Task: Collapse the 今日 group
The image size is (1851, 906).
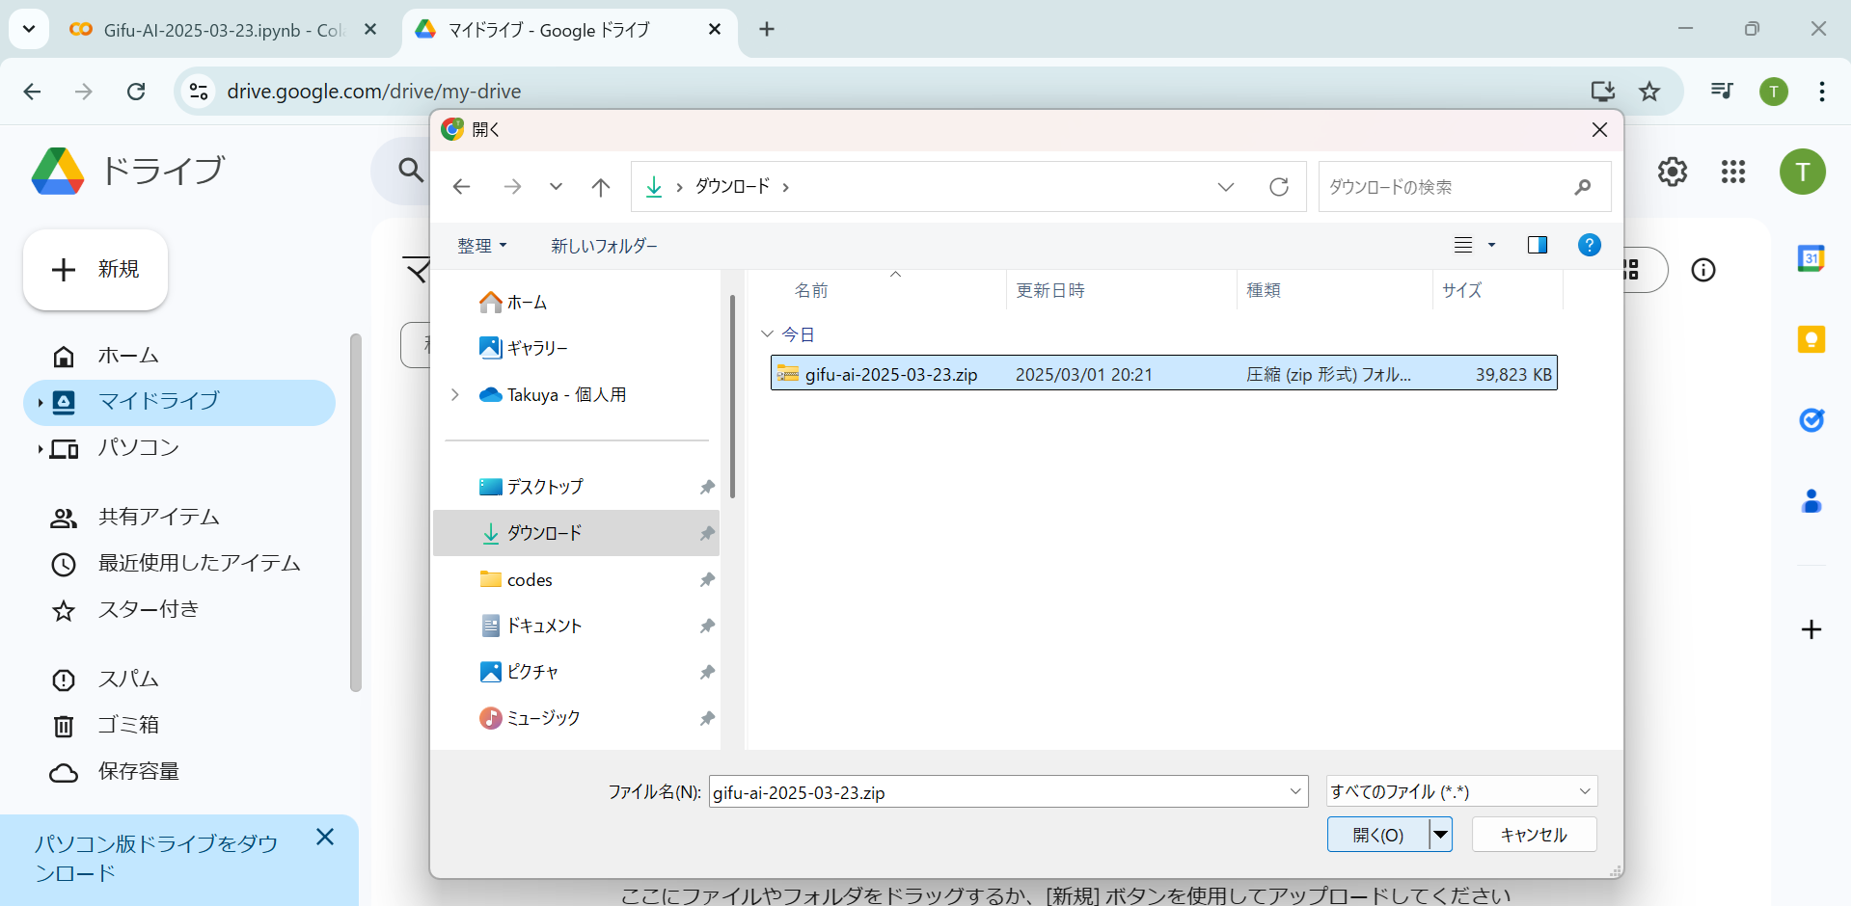Action: 768,334
